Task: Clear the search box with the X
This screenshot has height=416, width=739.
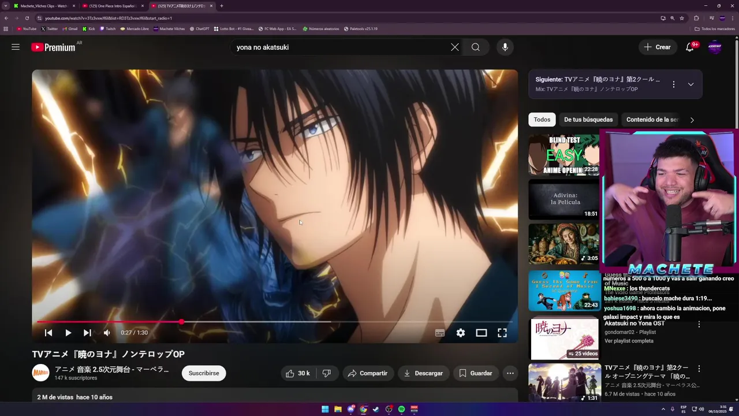Action: point(455,47)
